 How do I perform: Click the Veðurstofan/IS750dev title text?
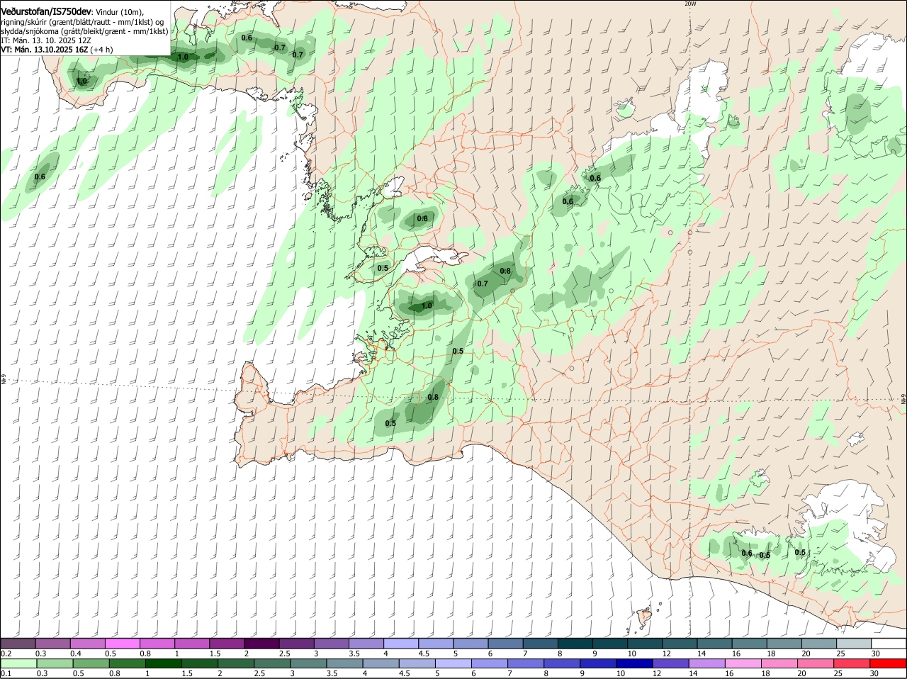[45, 12]
